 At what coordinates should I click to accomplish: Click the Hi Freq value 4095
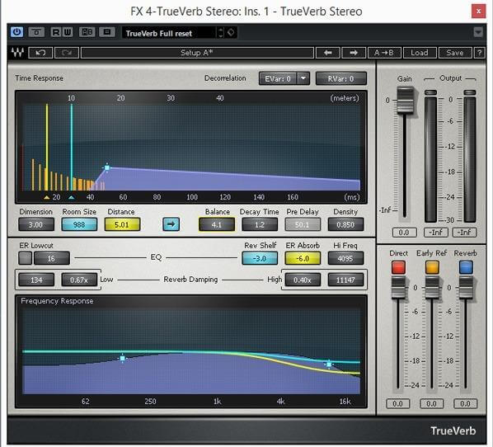[345, 258]
